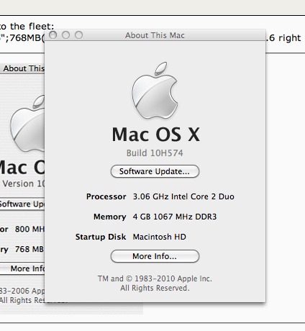Click the large Apple logo in front window
This screenshot has height=331, width=305.
[x=155, y=91]
